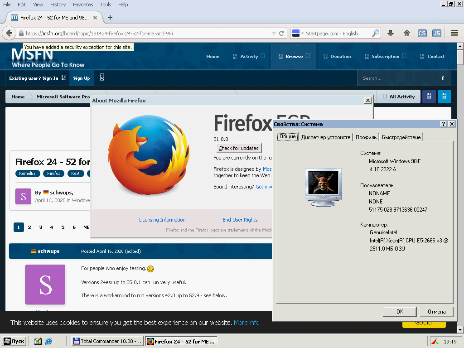Click the Home breadcrumb
The width and height of the screenshot is (464, 348).
pyautogui.click(x=18, y=97)
